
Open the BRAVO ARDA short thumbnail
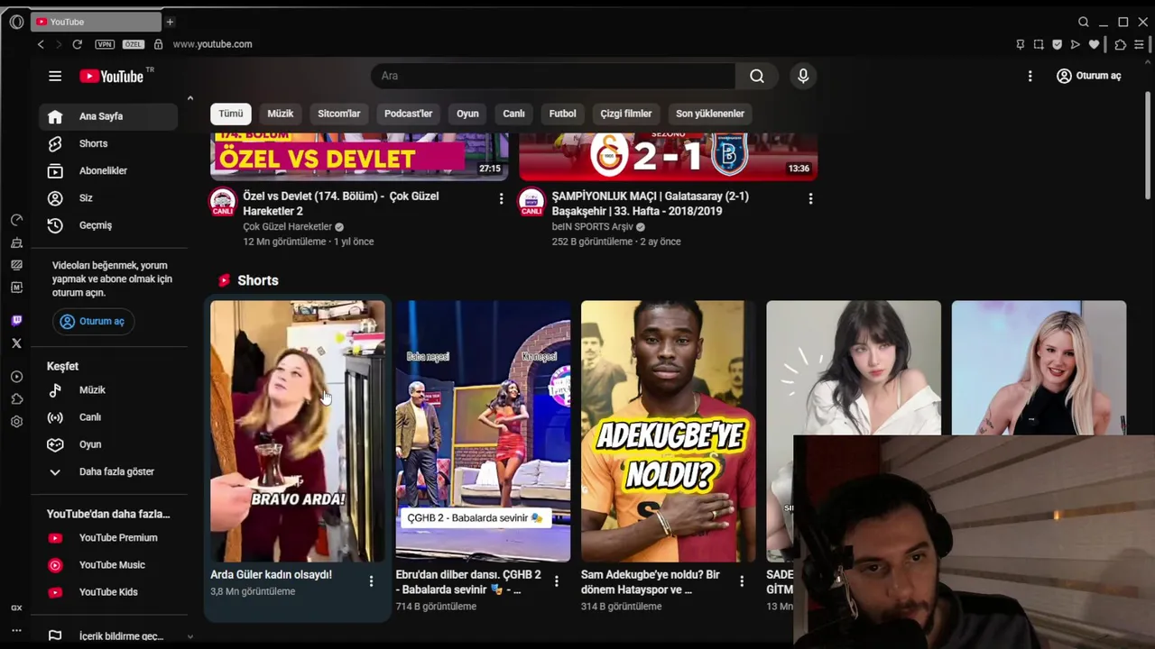click(x=298, y=431)
